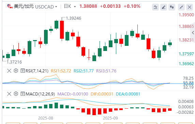Click the 0.00408 MACD axis label
This screenshot has width=195, height=124.
pyautogui.click(x=186, y=102)
